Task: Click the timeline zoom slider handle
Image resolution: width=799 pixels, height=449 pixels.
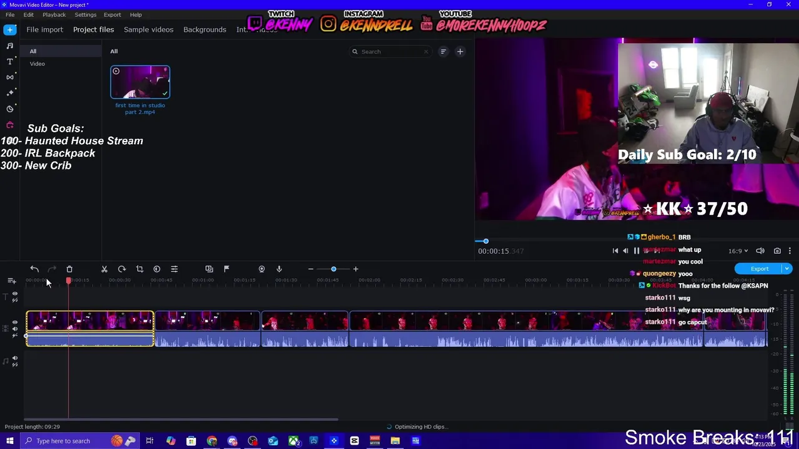Action: point(333,269)
